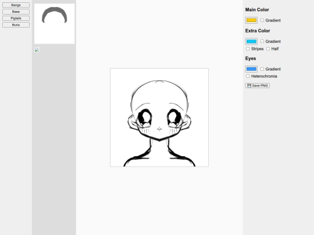Open the Buns category

pyautogui.click(x=16, y=25)
